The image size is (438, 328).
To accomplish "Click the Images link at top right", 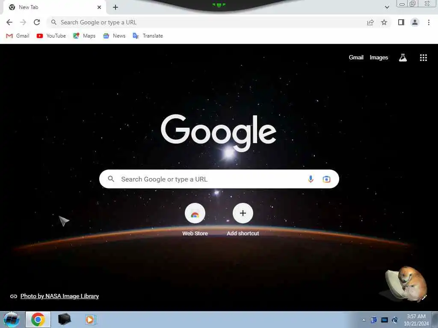I will 379,58.
